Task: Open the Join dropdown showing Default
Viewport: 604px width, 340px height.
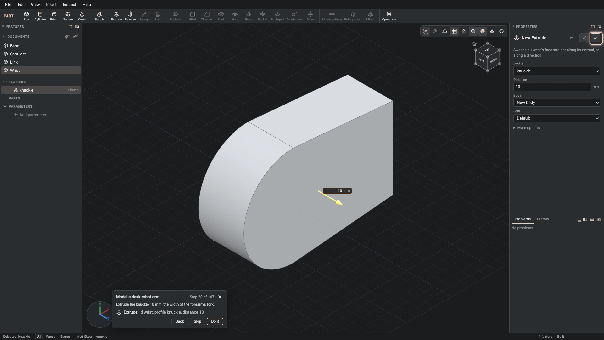Action: tap(556, 118)
